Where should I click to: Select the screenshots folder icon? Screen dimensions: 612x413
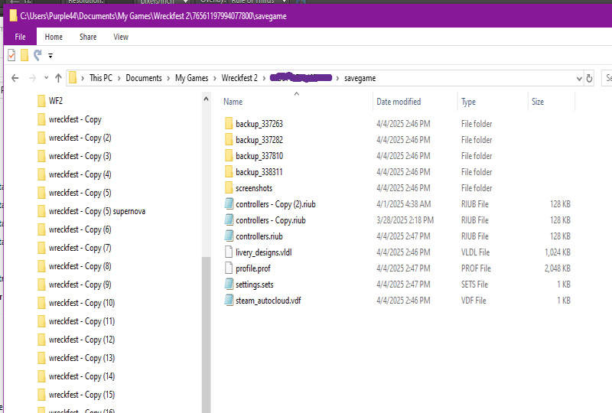point(229,188)
